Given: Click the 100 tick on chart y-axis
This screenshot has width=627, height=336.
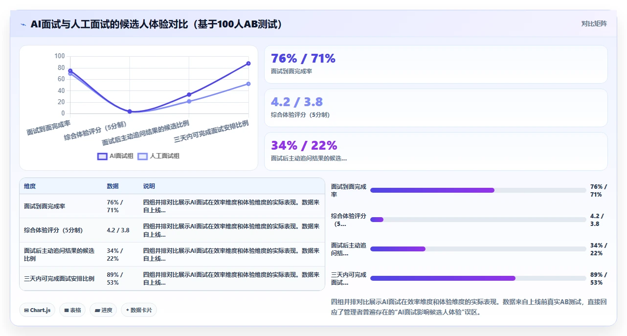Looking at the screenshot, I should point(59,56).
